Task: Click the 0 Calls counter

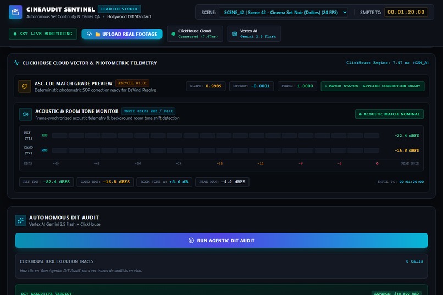Action: click(414, 261)
